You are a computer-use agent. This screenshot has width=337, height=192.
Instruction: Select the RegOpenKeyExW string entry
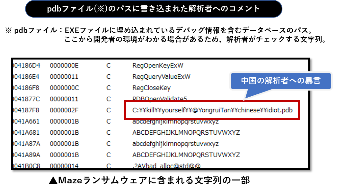[x=158, y=66]
